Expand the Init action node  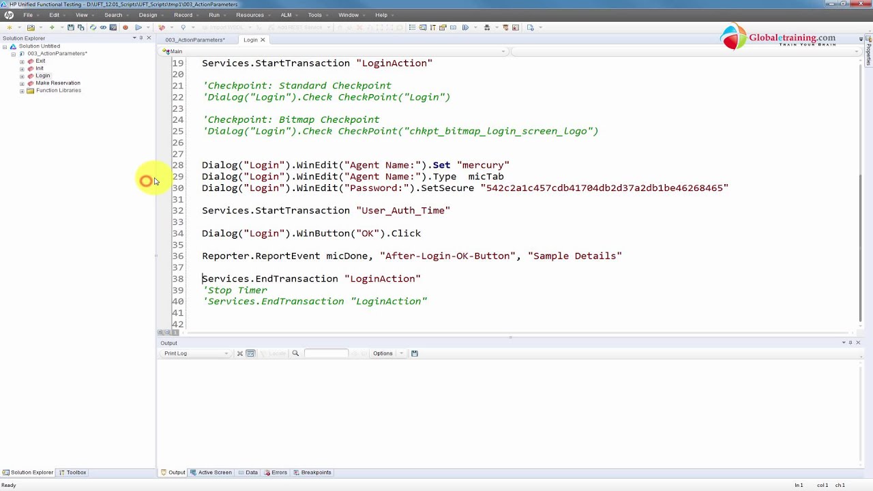coord(22,69)
